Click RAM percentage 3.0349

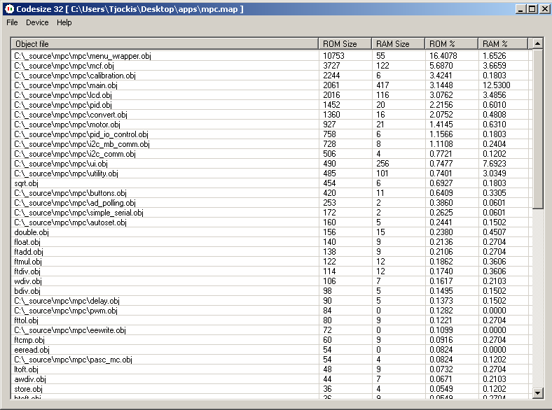click(x=495, y=174)
